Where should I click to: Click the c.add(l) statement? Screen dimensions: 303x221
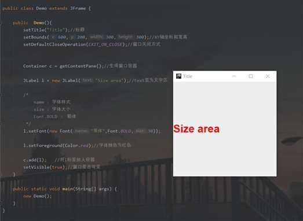[x=35, y=160]
